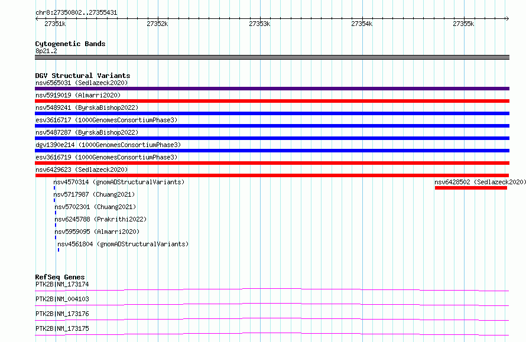
Task: Open nsv5487287 (ByrskaBishop2022) label
Action: (87, 132)
